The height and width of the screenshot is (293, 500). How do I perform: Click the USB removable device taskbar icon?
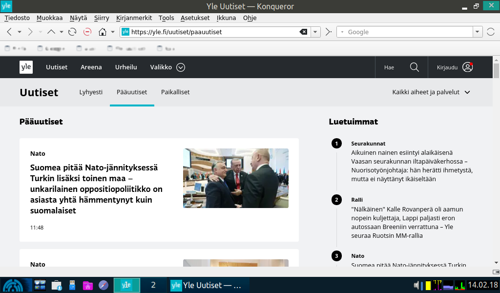(72, 285)
